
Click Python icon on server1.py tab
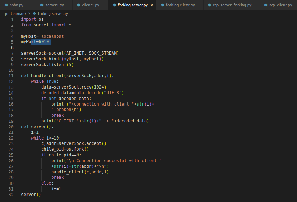(x=42, y=5)
